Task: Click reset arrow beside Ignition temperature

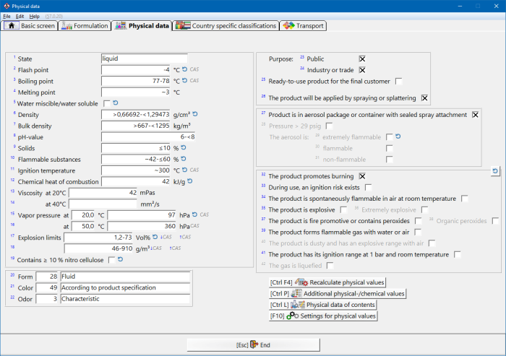Action: point(184,170)
